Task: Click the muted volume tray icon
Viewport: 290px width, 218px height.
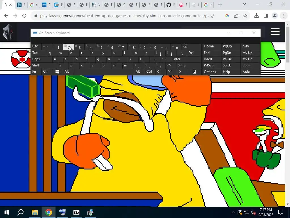Action: tap(253, 212)
